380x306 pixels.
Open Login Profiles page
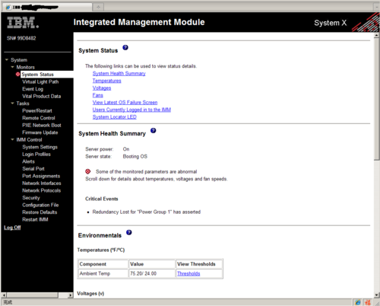click(x=36, y=155)
